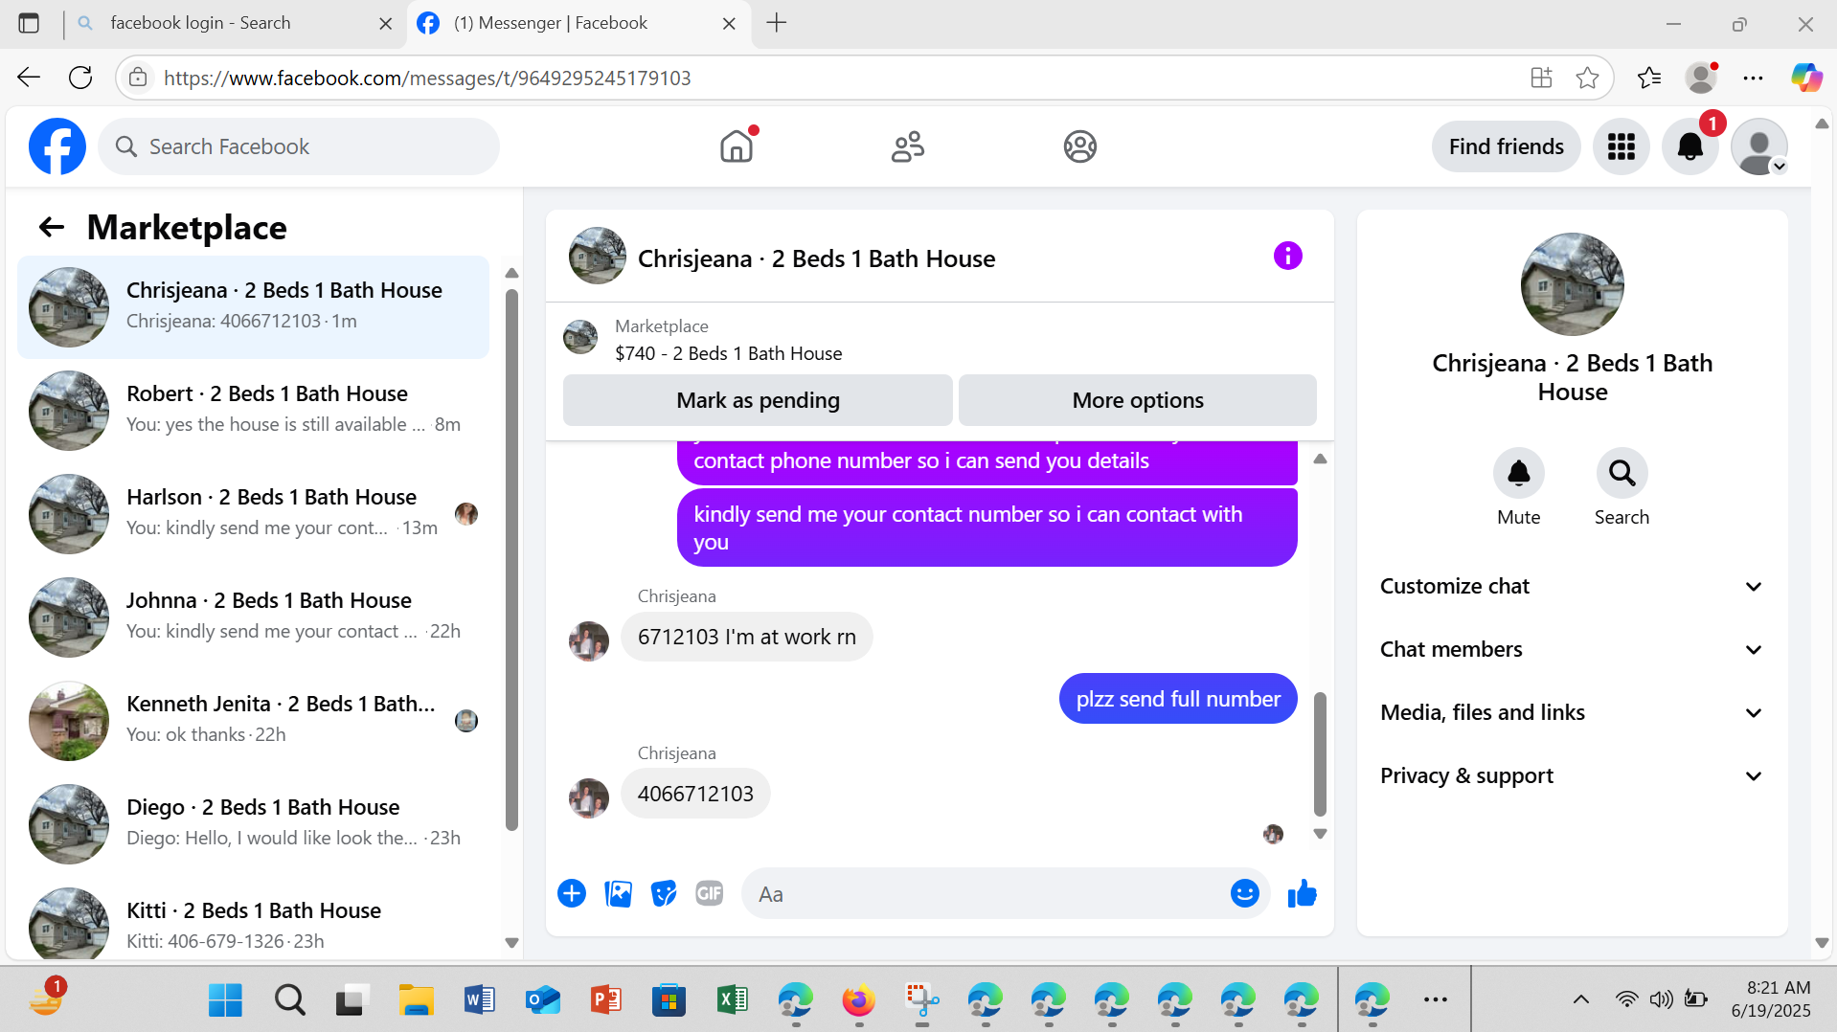Open browser Settings and more menu

1753,78
